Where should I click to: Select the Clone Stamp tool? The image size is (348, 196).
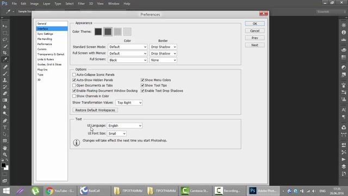pos(5,80)
